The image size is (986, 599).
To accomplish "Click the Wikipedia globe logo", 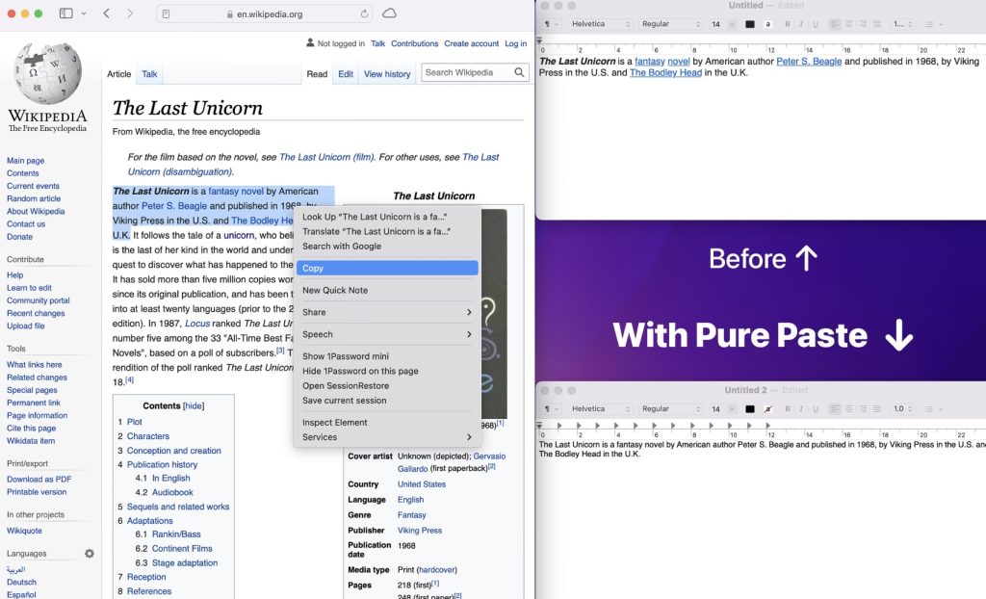I will (48, 73).
